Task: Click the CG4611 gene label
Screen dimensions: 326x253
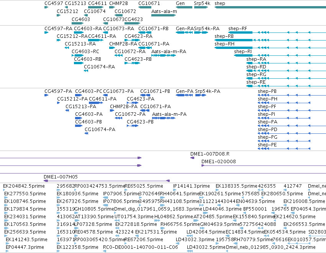Action: pos(97,3)
